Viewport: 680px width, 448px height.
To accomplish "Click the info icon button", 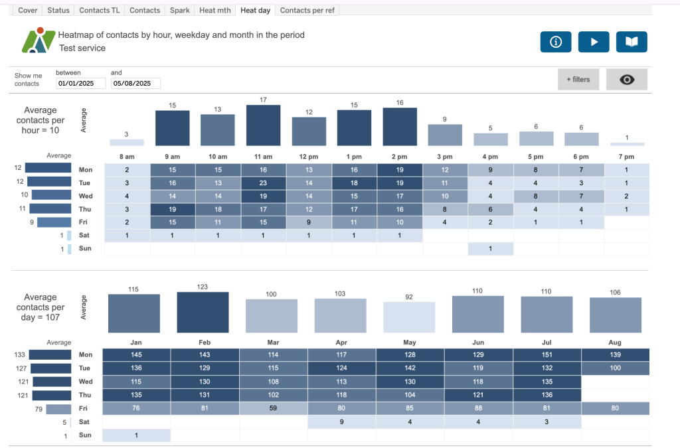I will point(556,42).
